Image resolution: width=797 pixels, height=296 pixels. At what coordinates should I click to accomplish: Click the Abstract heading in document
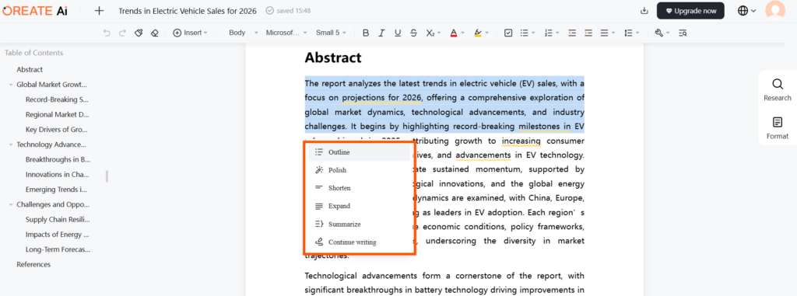click(333, 57)
